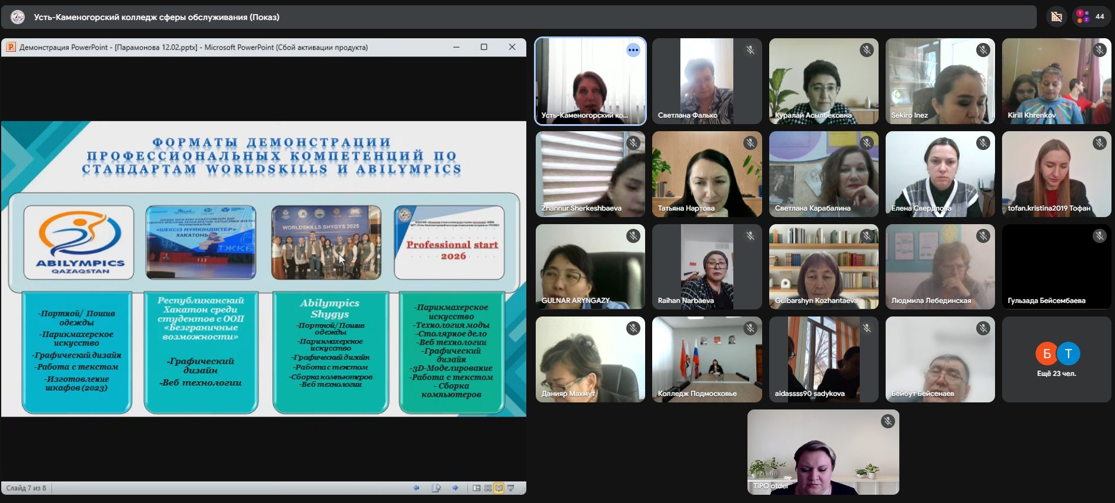Go to previous slide using blue left arrow
This screenshot has height=503, width=1115.
pos(416,488)
